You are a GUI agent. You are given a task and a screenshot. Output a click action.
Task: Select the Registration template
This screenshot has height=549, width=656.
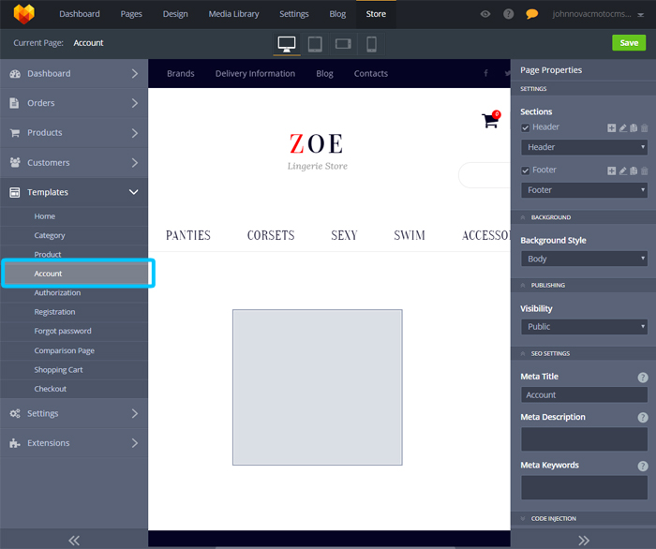point(74,312)
